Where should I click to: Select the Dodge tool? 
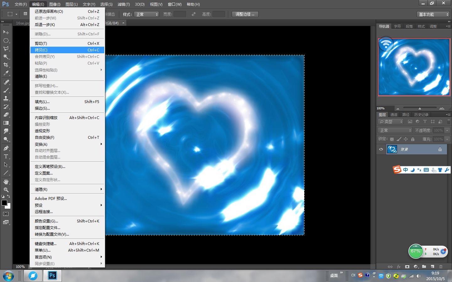coord(6,139)
